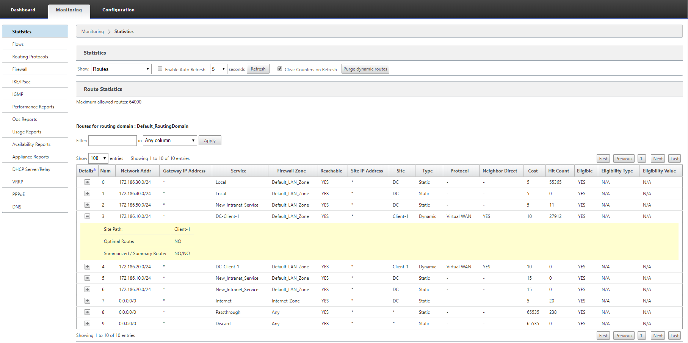Switch to the Dashboard tab
The height and width of the screenshot is (343, 688).
tap(23, 10)
